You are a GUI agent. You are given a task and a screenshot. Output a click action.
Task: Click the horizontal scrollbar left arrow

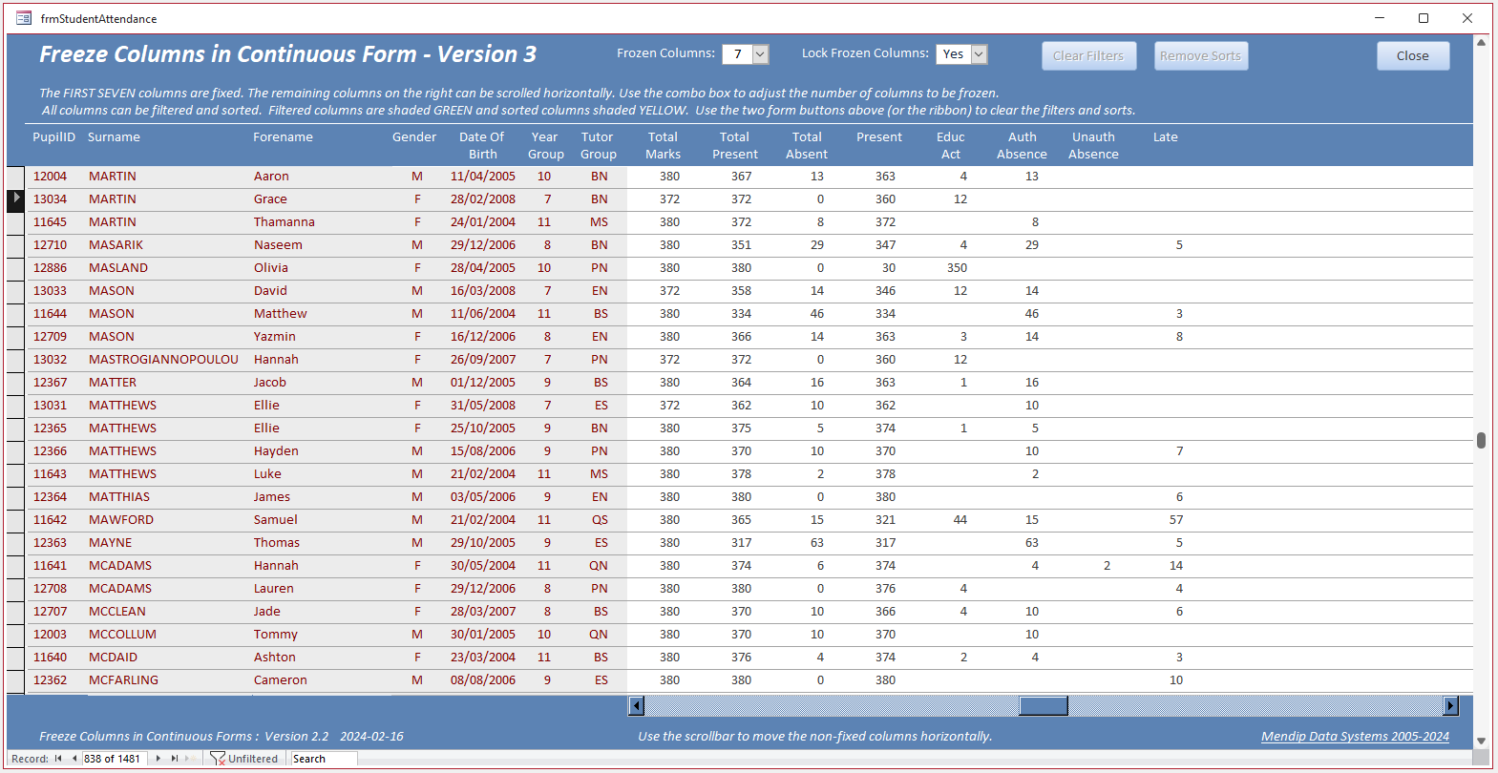point(637,706)
